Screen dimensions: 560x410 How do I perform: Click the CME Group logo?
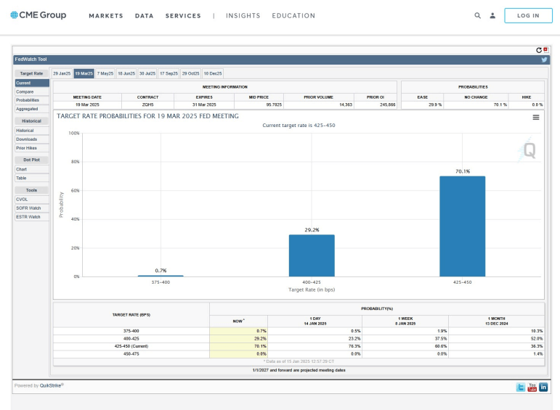(38, 15)
